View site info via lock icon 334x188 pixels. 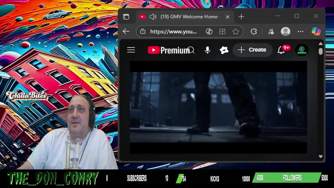(x=142, y=32)
